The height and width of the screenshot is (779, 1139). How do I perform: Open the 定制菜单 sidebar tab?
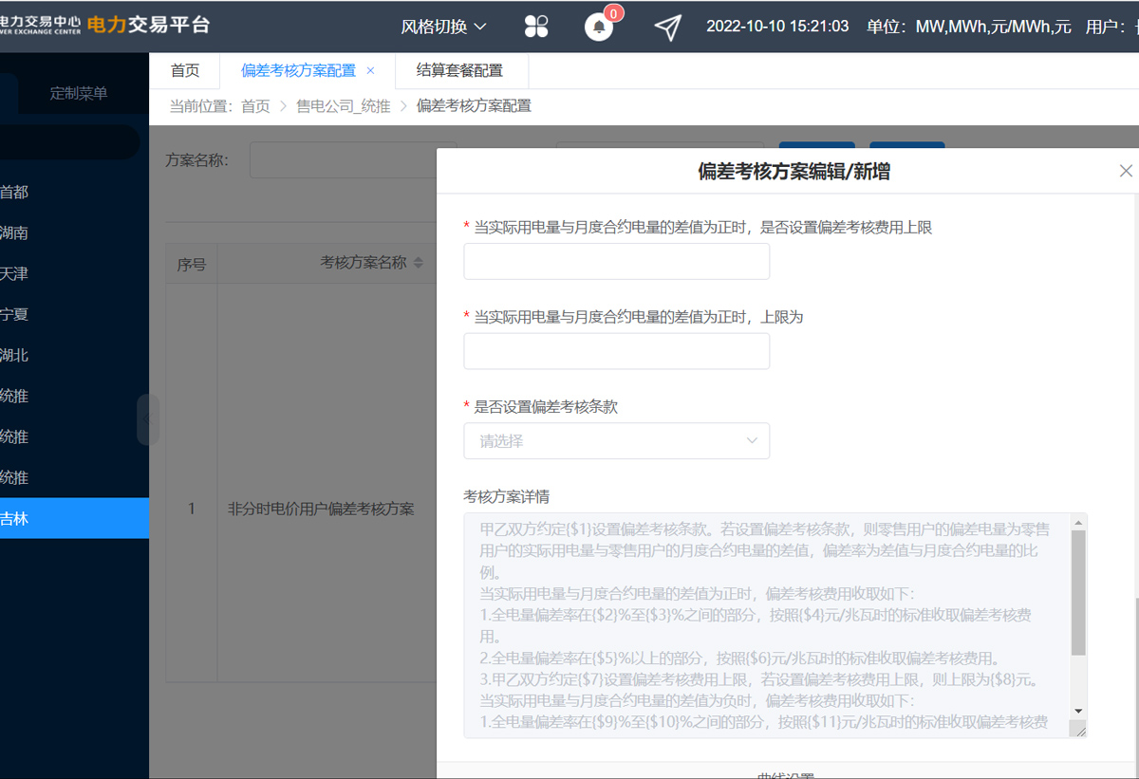point(79,93)
